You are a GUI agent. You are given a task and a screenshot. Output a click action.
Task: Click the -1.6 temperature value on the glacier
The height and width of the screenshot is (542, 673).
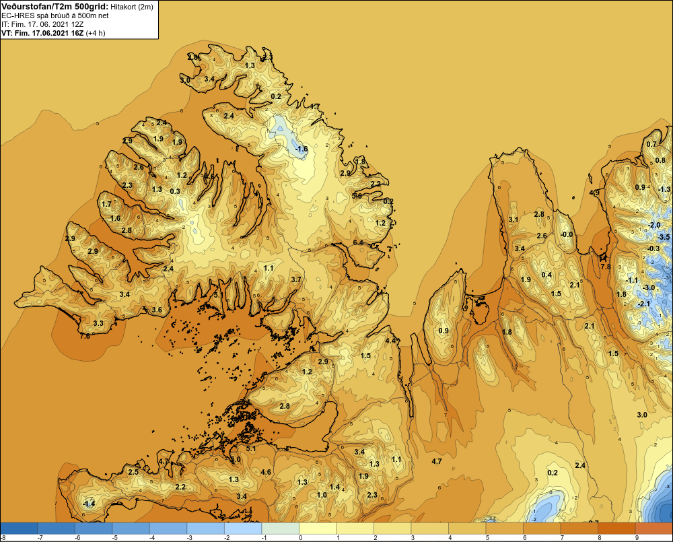pyautogui.click(x=302, y=149)
